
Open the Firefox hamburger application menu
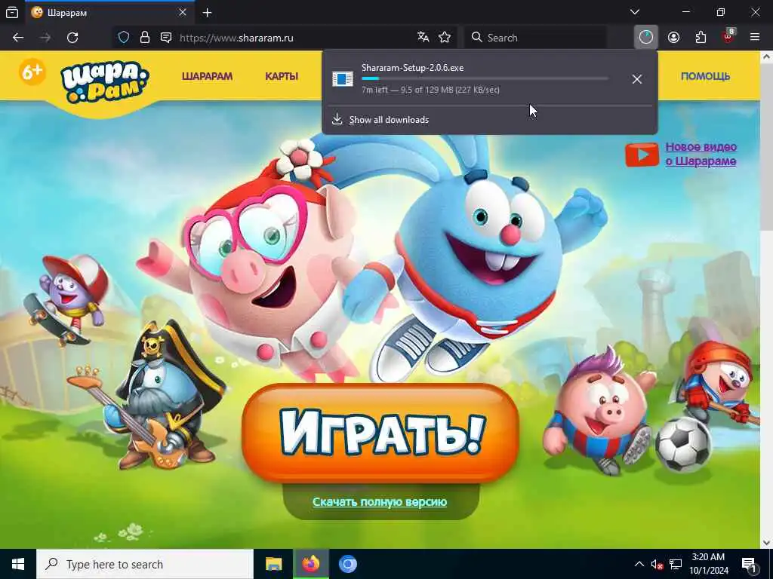click(x=755, y=38)
